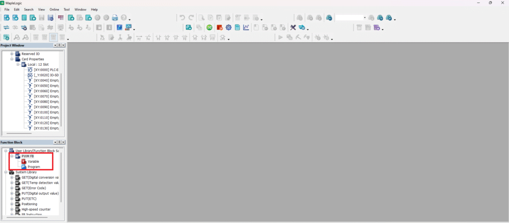The width and height of the screenshot is (509, 223).
Task: Click the crossed wrench and screwdriver icon
Action: 293,28
